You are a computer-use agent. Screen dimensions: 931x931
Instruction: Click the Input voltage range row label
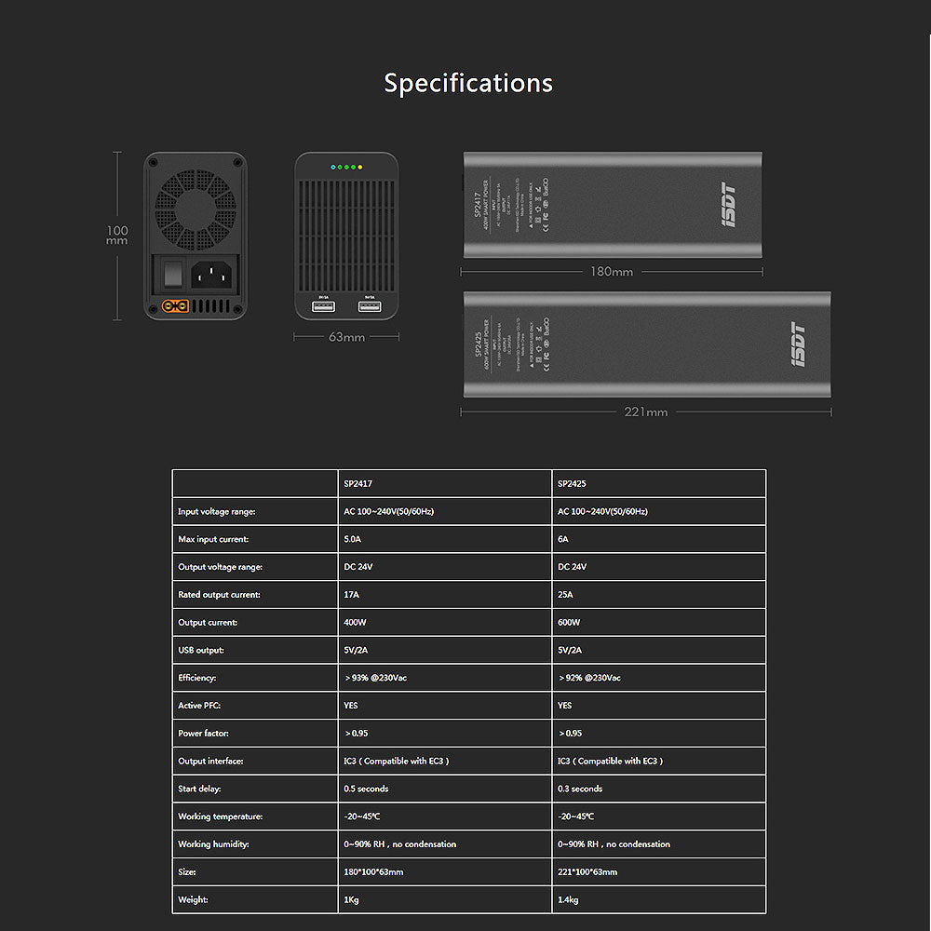coord(216,511)
